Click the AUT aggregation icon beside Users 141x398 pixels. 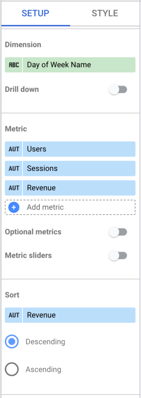14,149
